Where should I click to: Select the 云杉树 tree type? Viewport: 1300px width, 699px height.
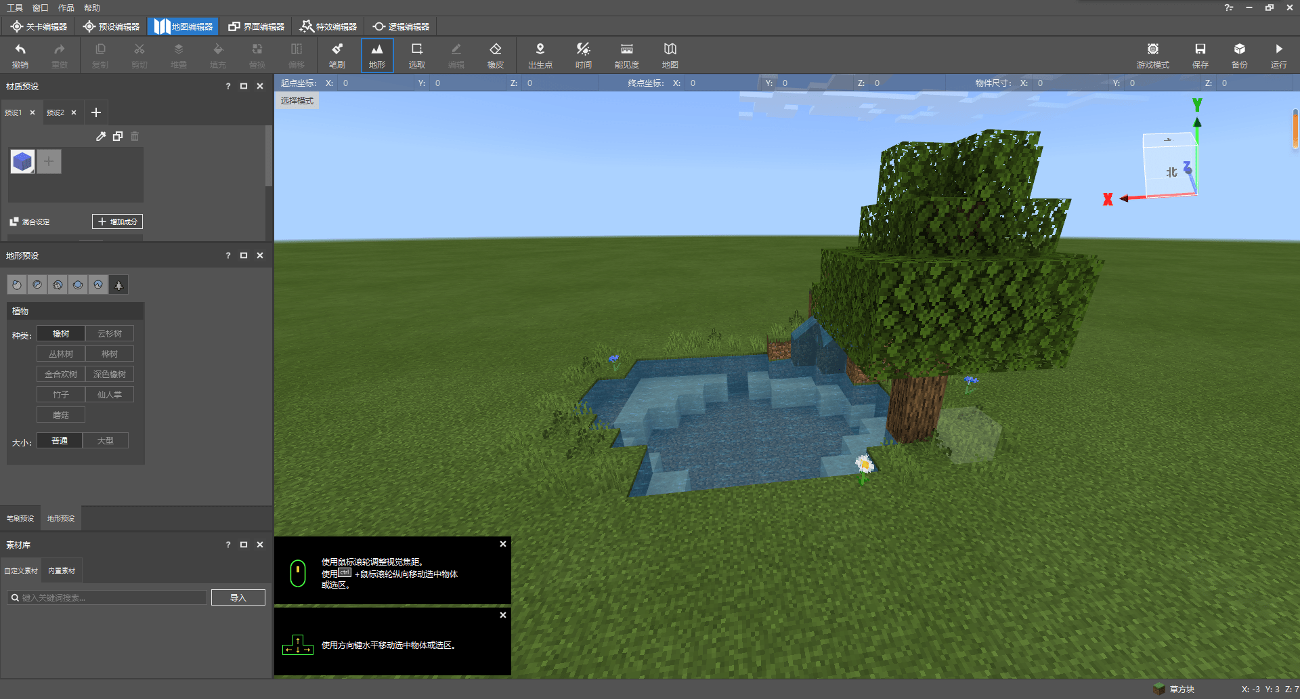(x=110, y=333)
